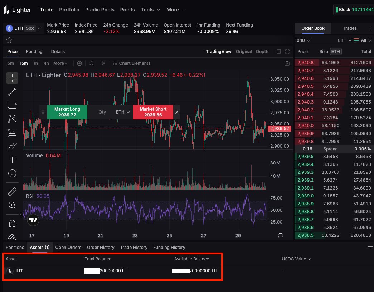Click the TradingView logo badge
The width and height of the screenshot is (374, 292).
click(x=33, y=220)
